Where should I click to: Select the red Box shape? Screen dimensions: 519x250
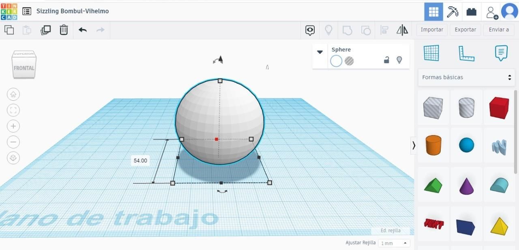(499, 108)
